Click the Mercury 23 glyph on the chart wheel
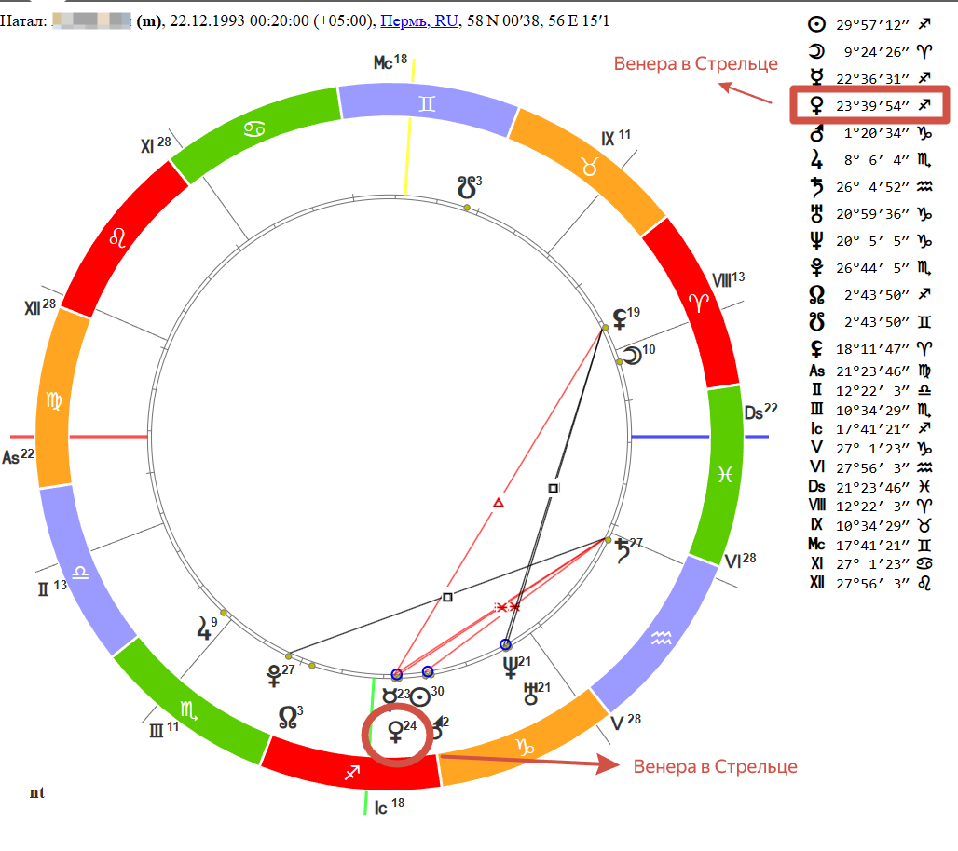 (x=390, y=696)
